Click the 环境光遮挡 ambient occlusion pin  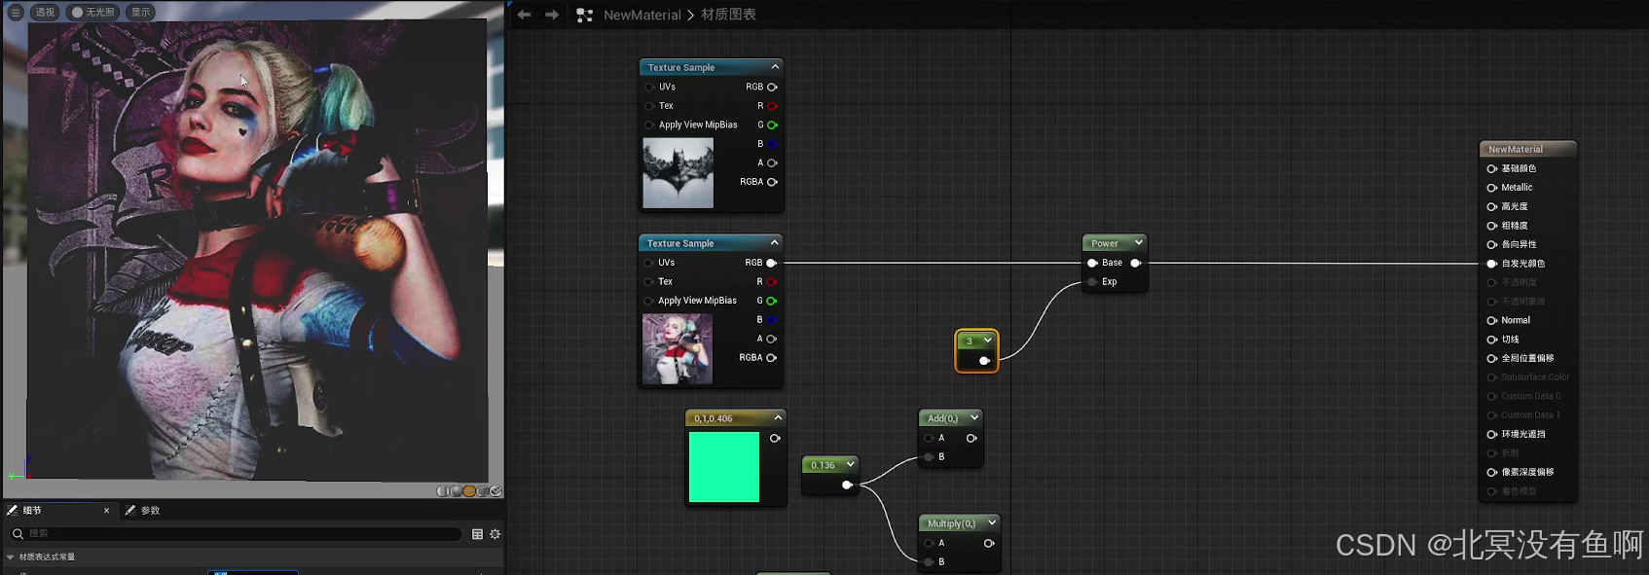1491,434
